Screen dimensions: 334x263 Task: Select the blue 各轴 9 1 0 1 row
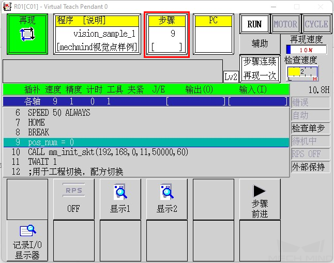[x=146, y=101]
